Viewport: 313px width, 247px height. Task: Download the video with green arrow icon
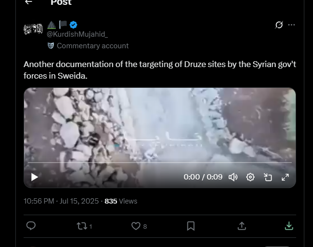tap(289, 226)
